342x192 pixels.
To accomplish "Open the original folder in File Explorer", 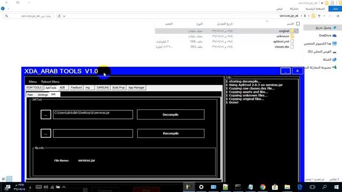I will 284,31.
